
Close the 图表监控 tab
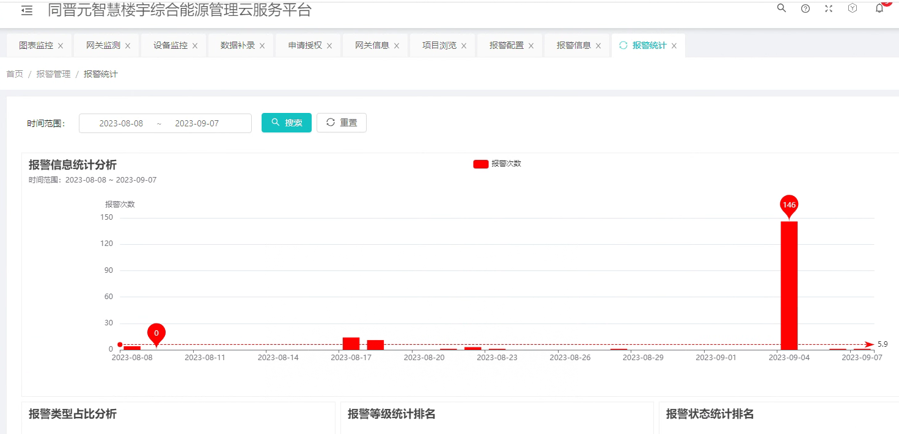(x=61, y=46)
